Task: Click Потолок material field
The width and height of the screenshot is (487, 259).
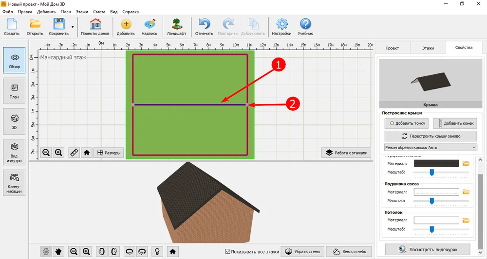Action: pyautogui.click(x=436, y=220)
